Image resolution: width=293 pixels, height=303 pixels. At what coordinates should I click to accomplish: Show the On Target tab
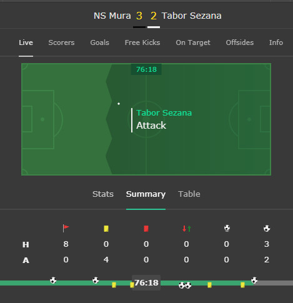tap(193, 42)
